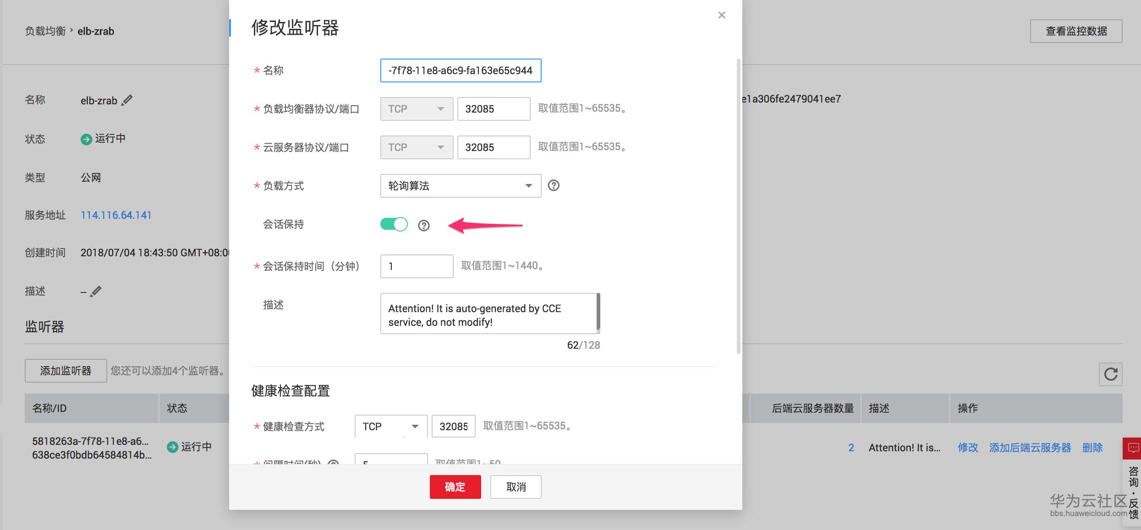Screen dimensions: 1141x530
Task: Click the 取消 button
Action: click(x=516, y=487)
